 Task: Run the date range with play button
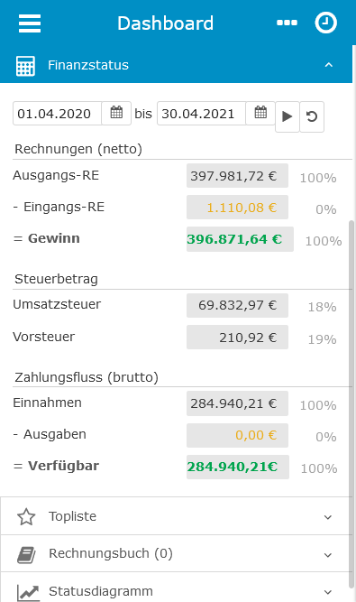click(x=287, y=116)
